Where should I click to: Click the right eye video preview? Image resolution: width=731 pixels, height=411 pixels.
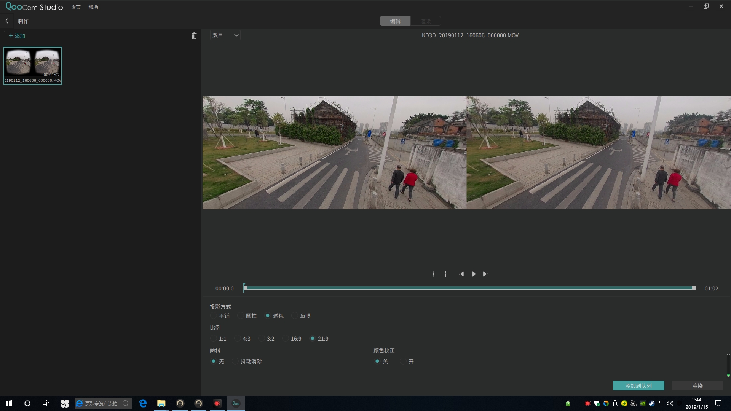tap(599, 153)
